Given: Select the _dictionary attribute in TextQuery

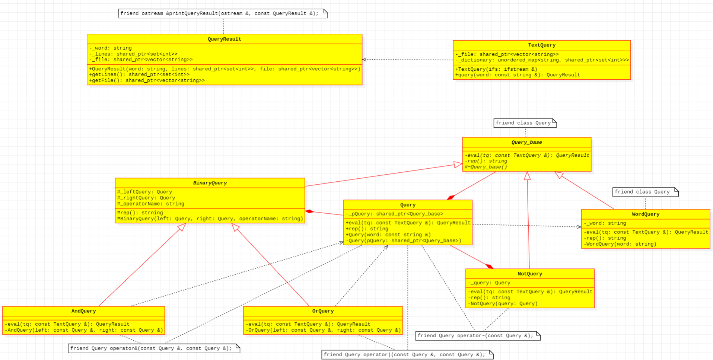Looking at the screenshot, I should [x=542, y=60].
